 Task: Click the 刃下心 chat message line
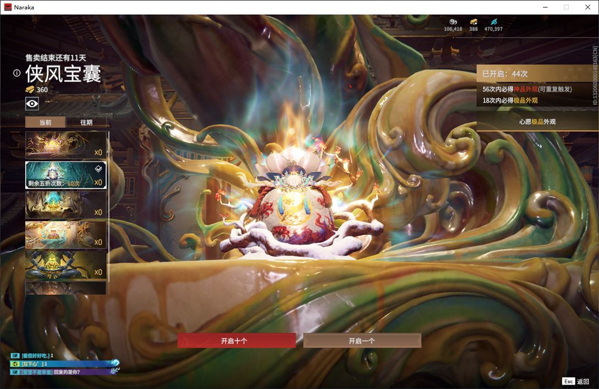point(62,364)
